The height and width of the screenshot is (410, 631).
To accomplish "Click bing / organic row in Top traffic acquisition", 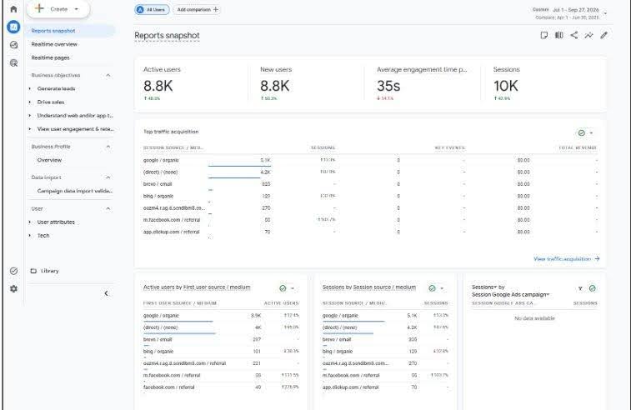I will tap(370, 196).
